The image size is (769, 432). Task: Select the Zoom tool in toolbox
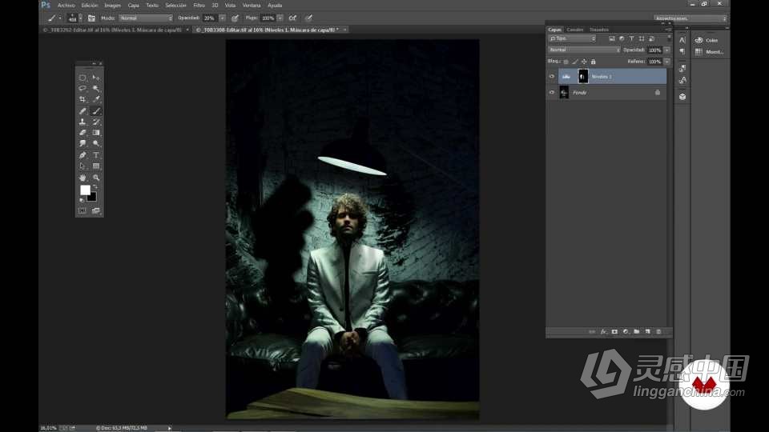[96, 178]
